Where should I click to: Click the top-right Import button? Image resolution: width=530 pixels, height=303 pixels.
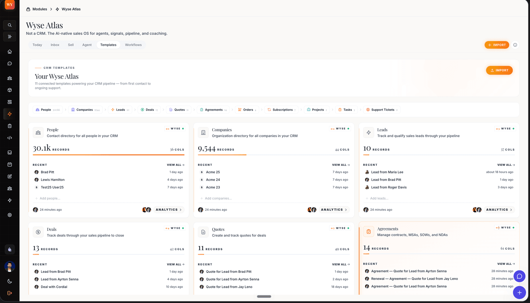click(497, 45)
